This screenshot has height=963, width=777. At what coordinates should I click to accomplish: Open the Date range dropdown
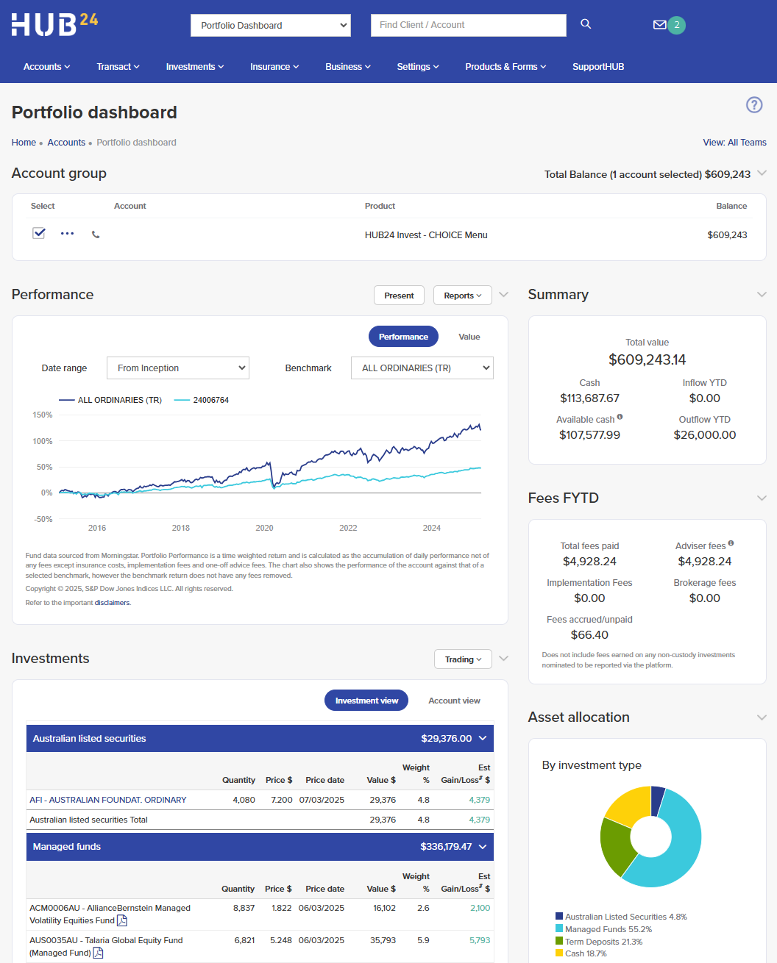tap(178, 368)
